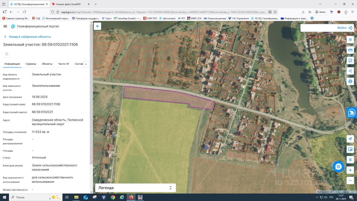Screen dimensions: 357x201
Task: Activate the search-by-area selection tool
Action: pos(350,60)
